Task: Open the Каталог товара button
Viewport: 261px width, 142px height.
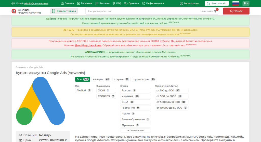Action: [64, 11]
